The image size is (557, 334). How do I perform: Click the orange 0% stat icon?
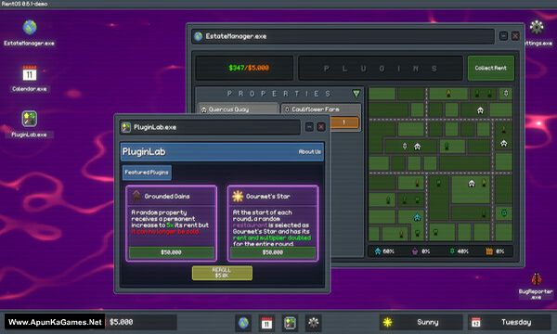(x=489, y=251)
